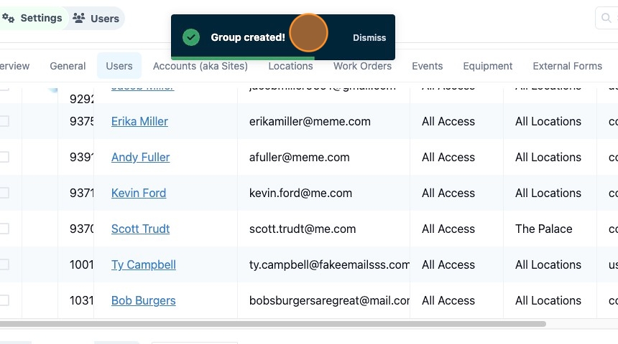
Task: Select Andy Fuller's row checkbox
Action: click(x=4, y=157)
